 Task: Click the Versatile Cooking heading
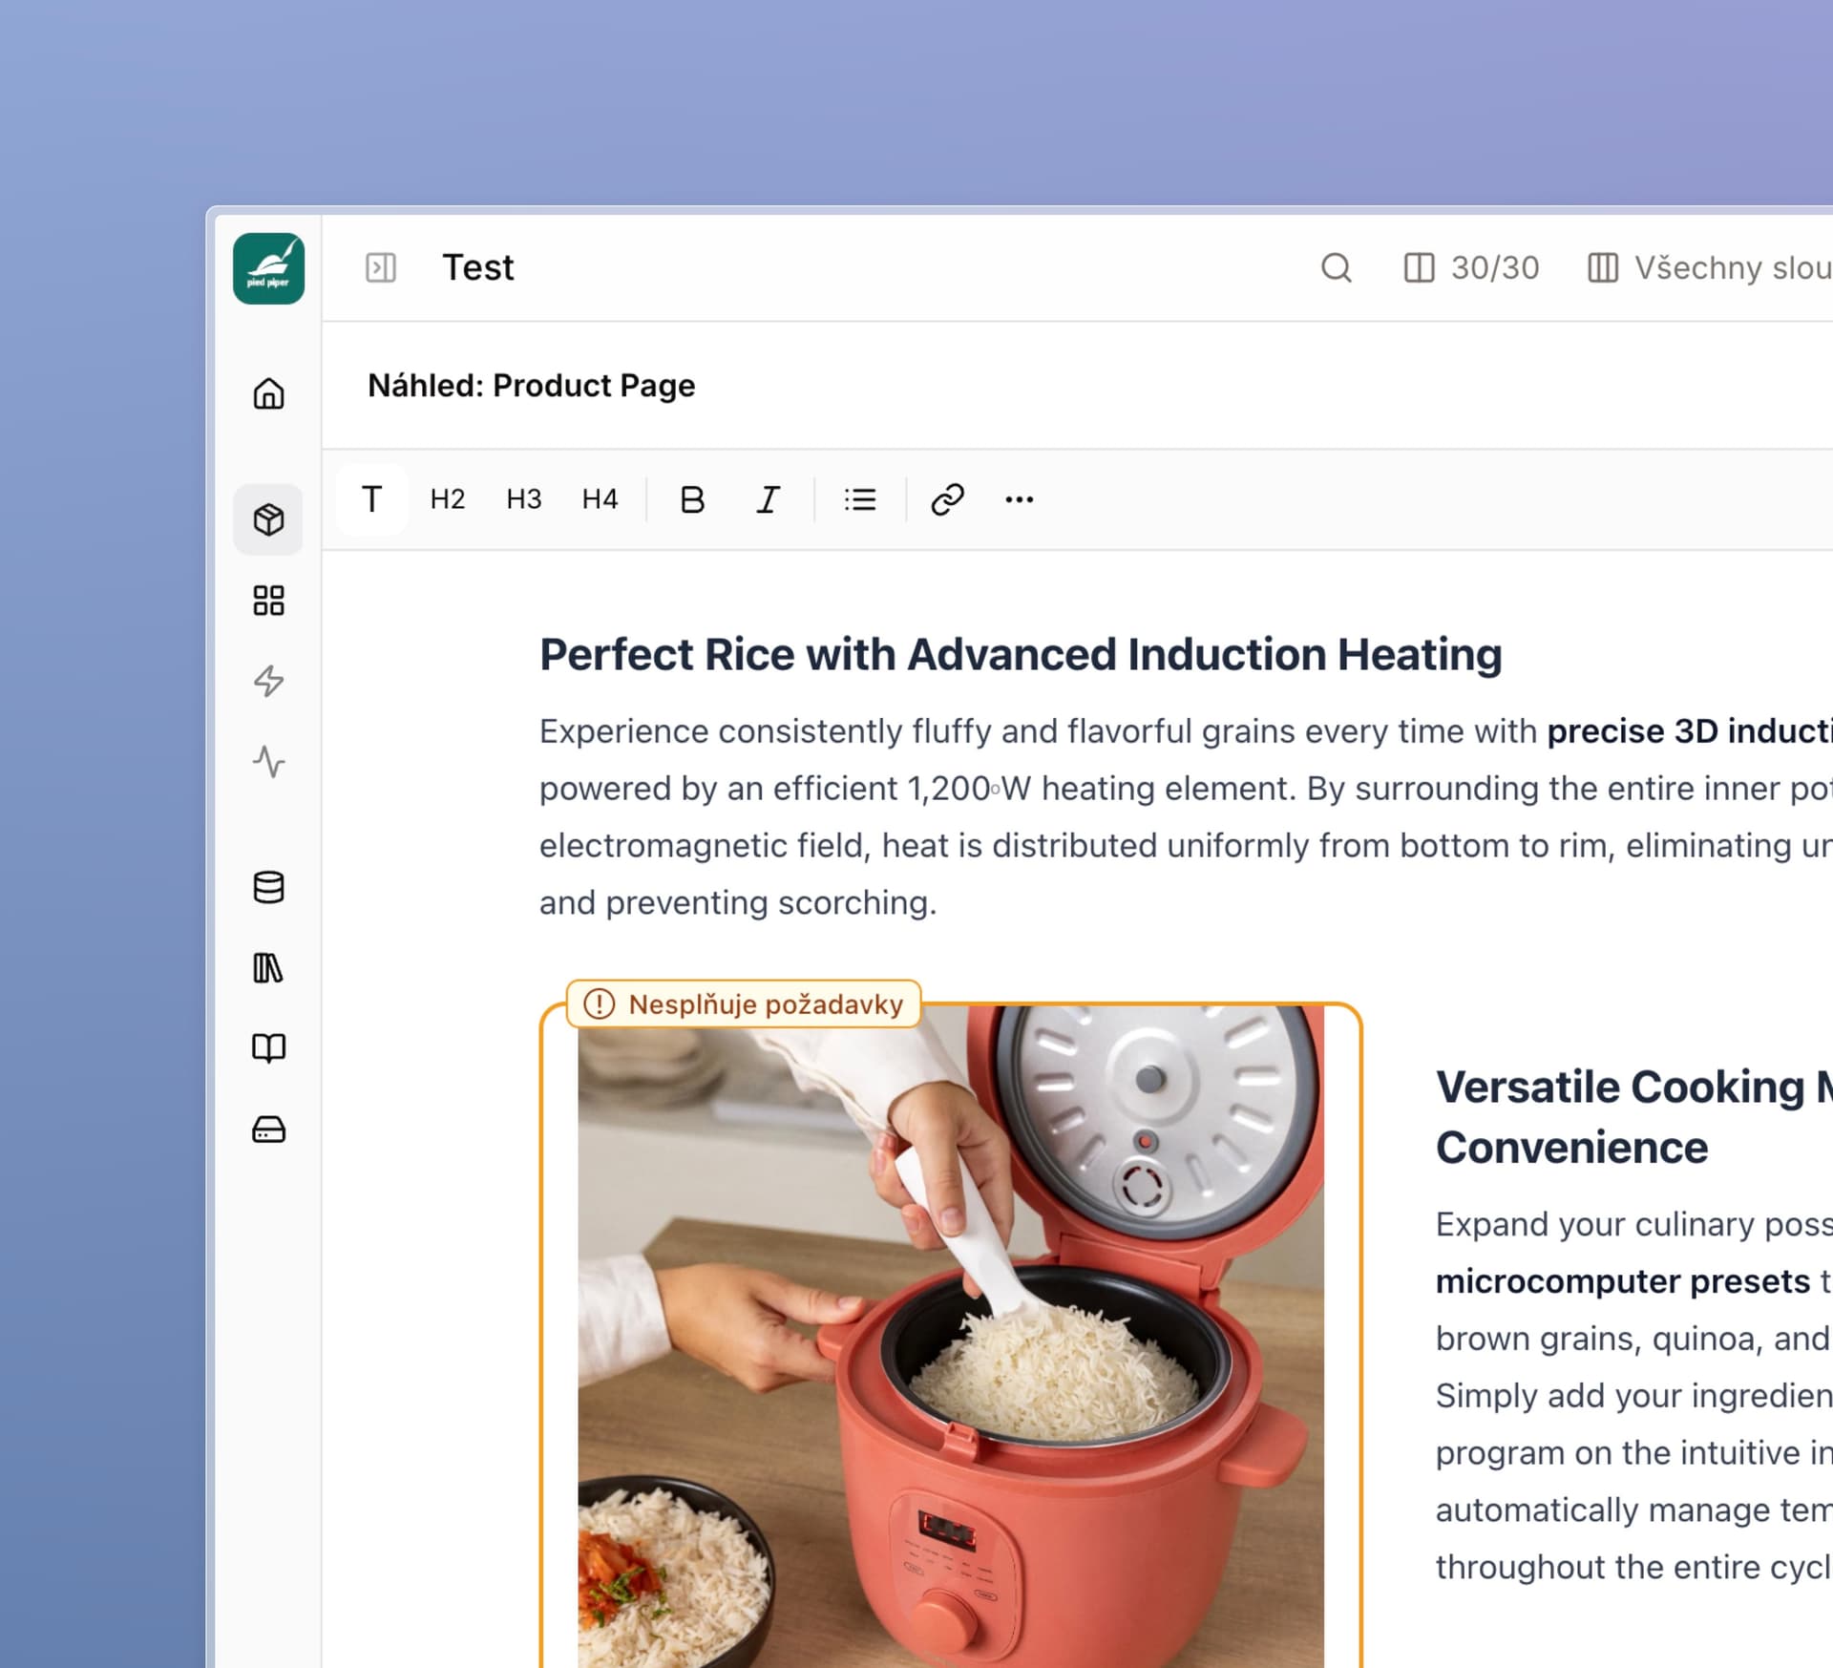tap(1634, 1117)
